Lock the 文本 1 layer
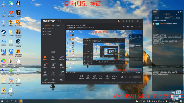The image size is (184, 103). click(45, 31)
